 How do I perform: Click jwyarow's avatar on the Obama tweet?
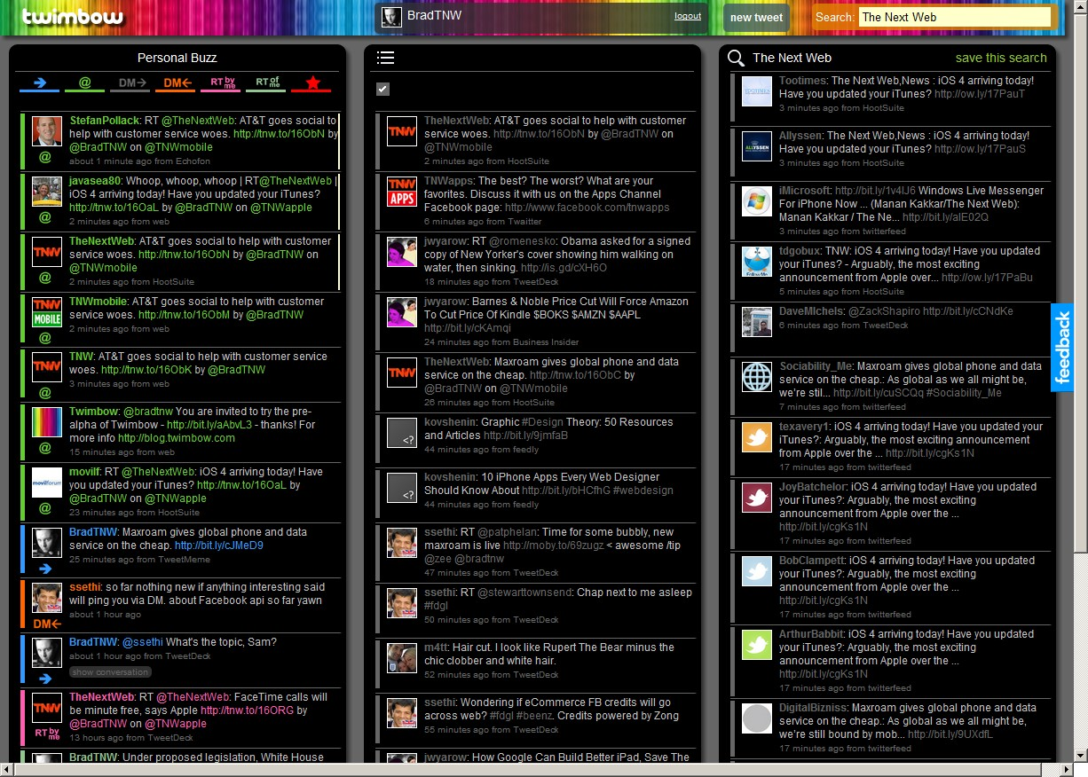coord(402,252)
